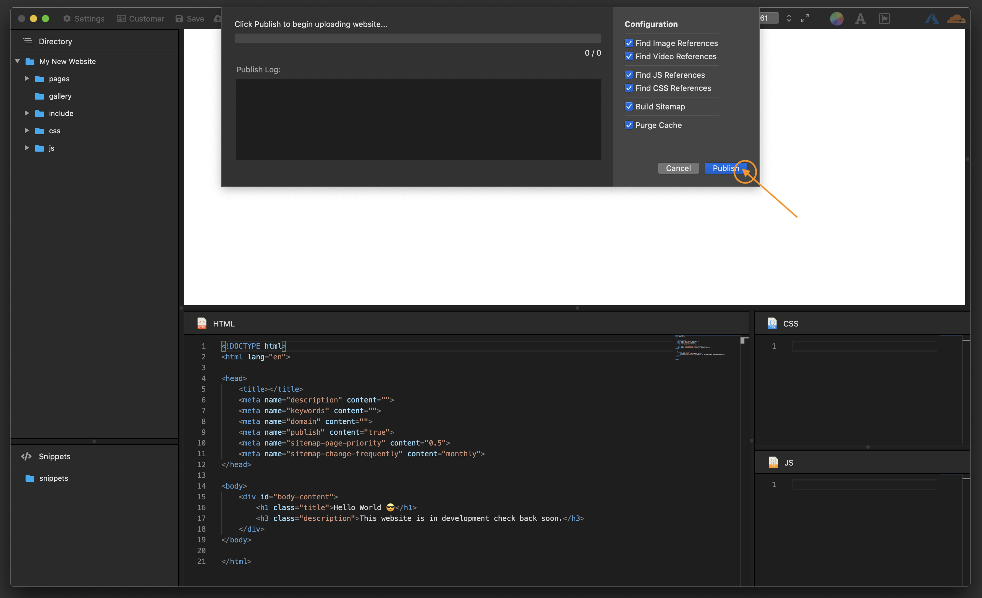Click line 1 of the CSS editor
Image resolution: width=982 pixels, height=598 pixels.
(864, 346)
